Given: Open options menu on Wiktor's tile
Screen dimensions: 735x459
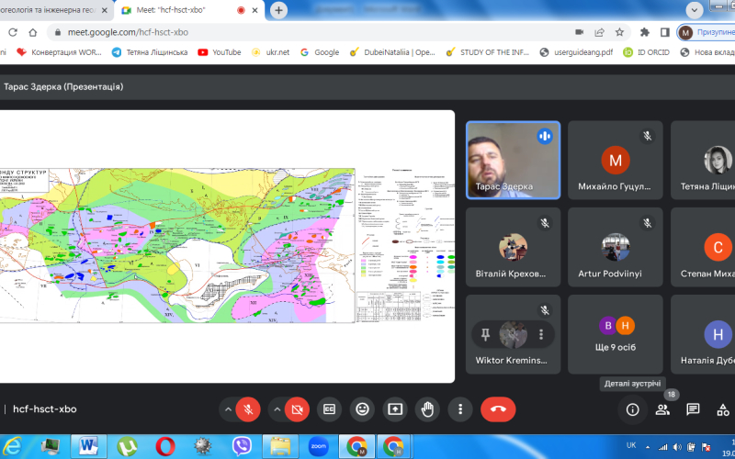Looking at the screenshot, I should click(x=541, y=334).
